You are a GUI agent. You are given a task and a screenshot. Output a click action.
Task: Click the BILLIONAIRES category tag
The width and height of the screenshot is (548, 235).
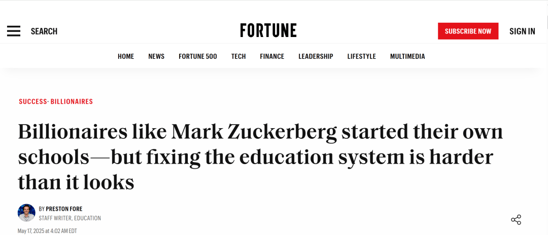click(72, 101)
